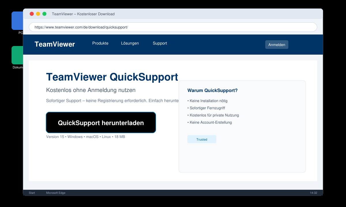Close the window with red button
Viewport: 346px width, 207px height.
pos(32,14)
